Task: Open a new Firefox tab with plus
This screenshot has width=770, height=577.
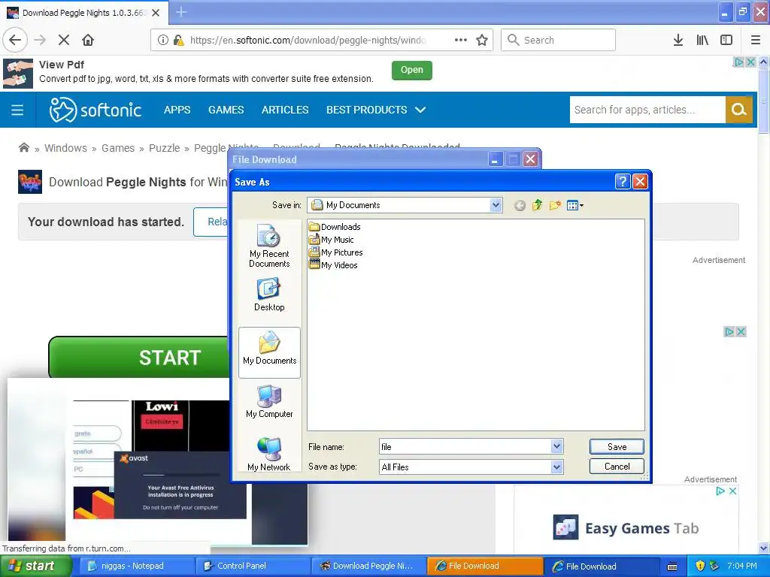Action: (181, 12)
